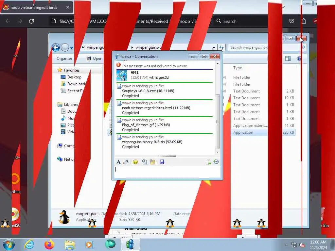Click the scroll up arrow in conversation
Viewport: 335px width, 251px height.
click(218, 64)
